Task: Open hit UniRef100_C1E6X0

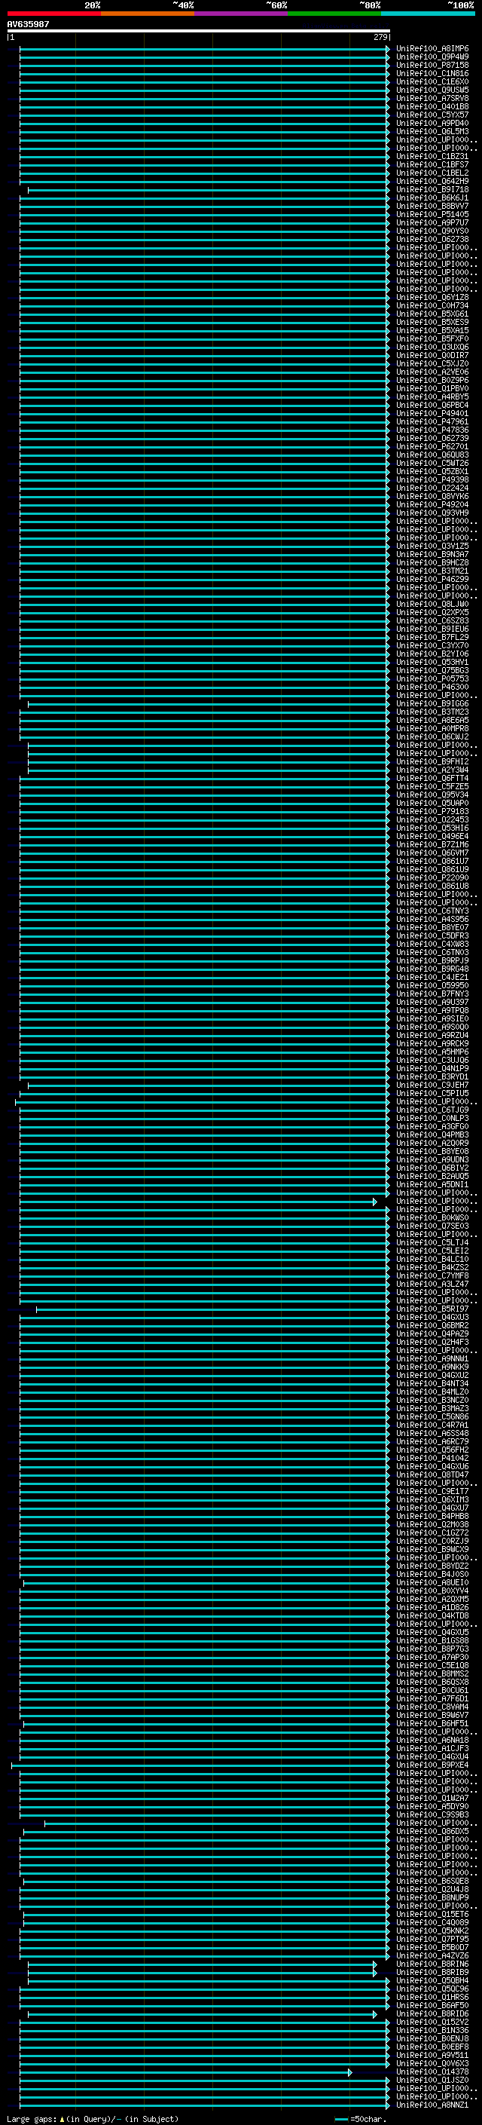Action: pyautogui.click(x=432, y=81)
